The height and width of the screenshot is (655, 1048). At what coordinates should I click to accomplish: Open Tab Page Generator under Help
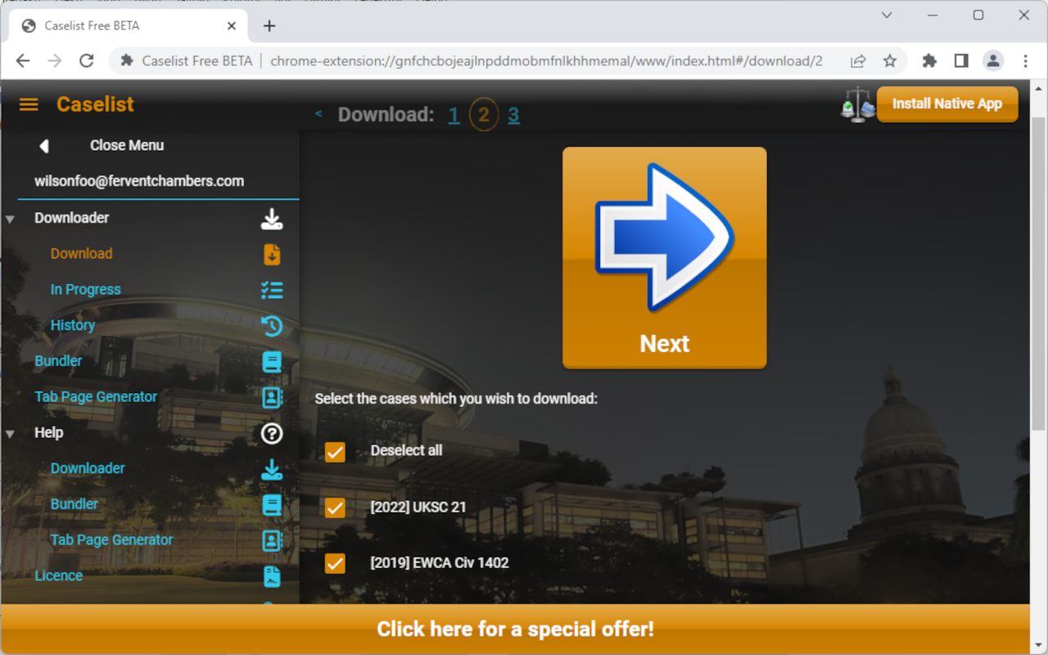click(x=111, y=540)
